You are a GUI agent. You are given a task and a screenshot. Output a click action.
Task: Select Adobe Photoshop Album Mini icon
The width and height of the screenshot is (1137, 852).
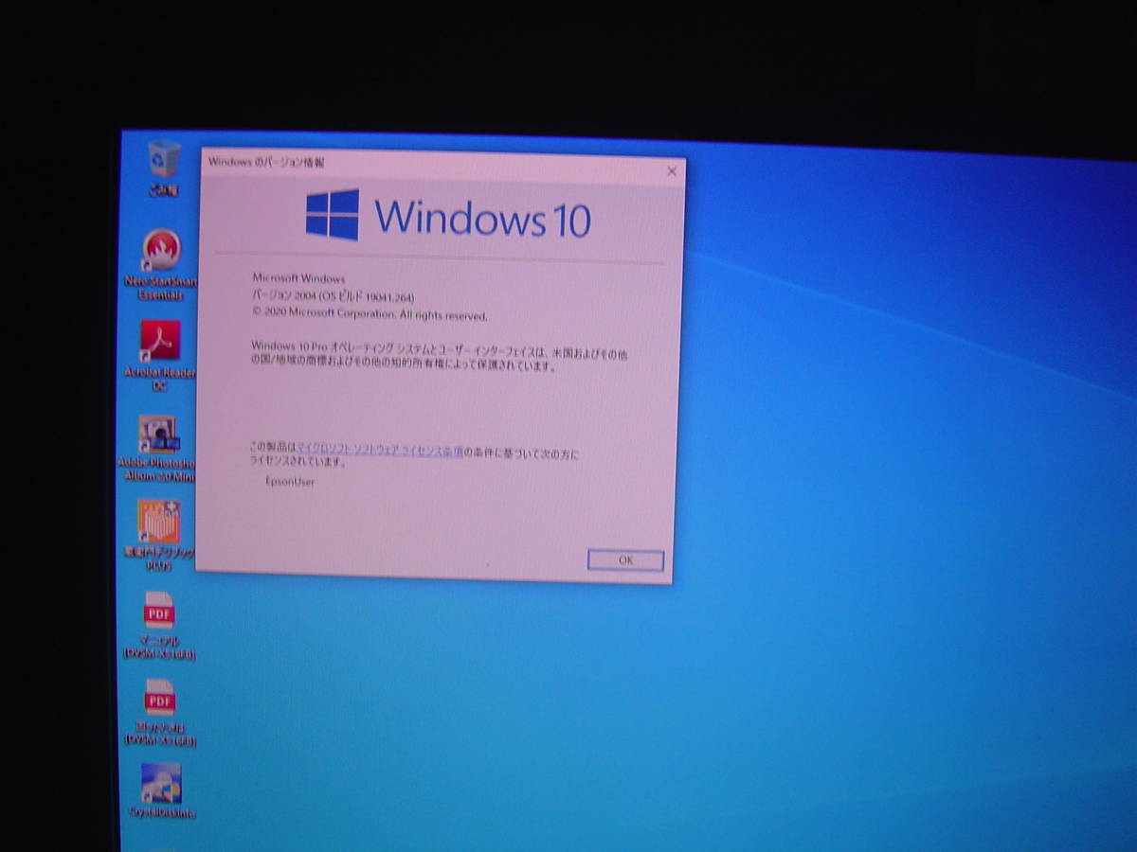[x=158, y=448]
